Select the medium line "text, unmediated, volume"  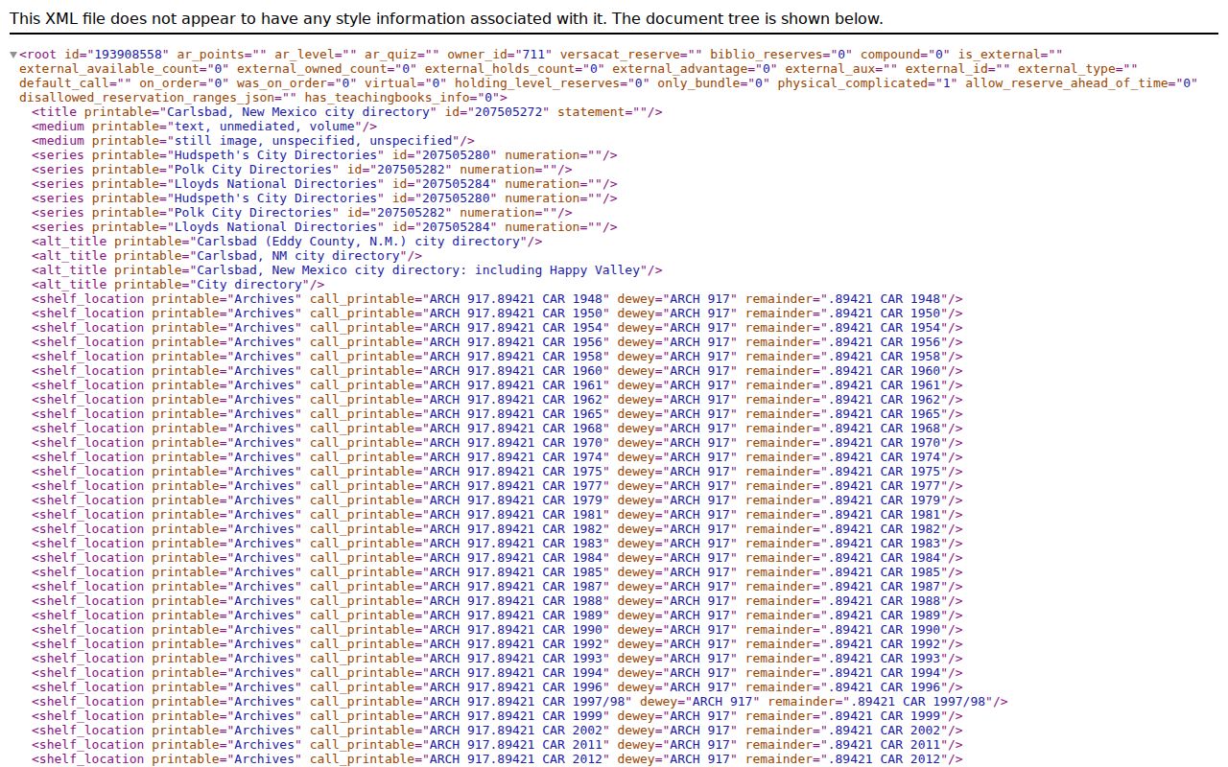pyautogui.click(x=204, y=127)
